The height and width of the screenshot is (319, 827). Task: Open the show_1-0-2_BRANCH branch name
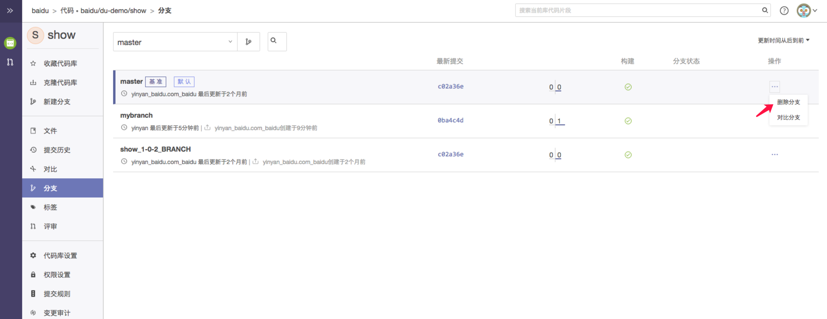[156, 149]
